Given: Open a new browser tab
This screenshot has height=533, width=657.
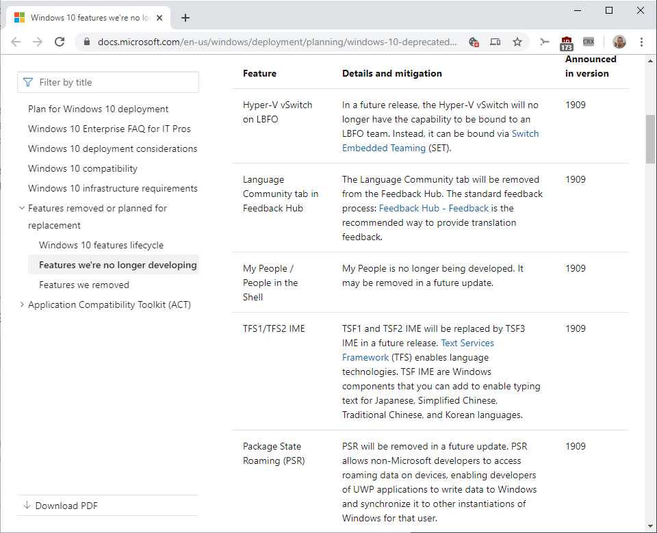Looking at the screenshot, I should click(x=185, y=18).
